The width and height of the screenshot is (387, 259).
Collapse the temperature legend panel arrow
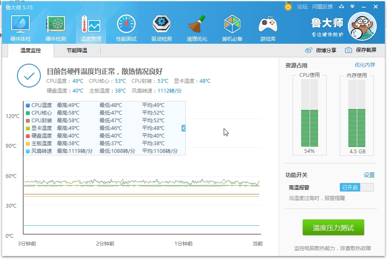pyautogui.click(x=183, y=128)
